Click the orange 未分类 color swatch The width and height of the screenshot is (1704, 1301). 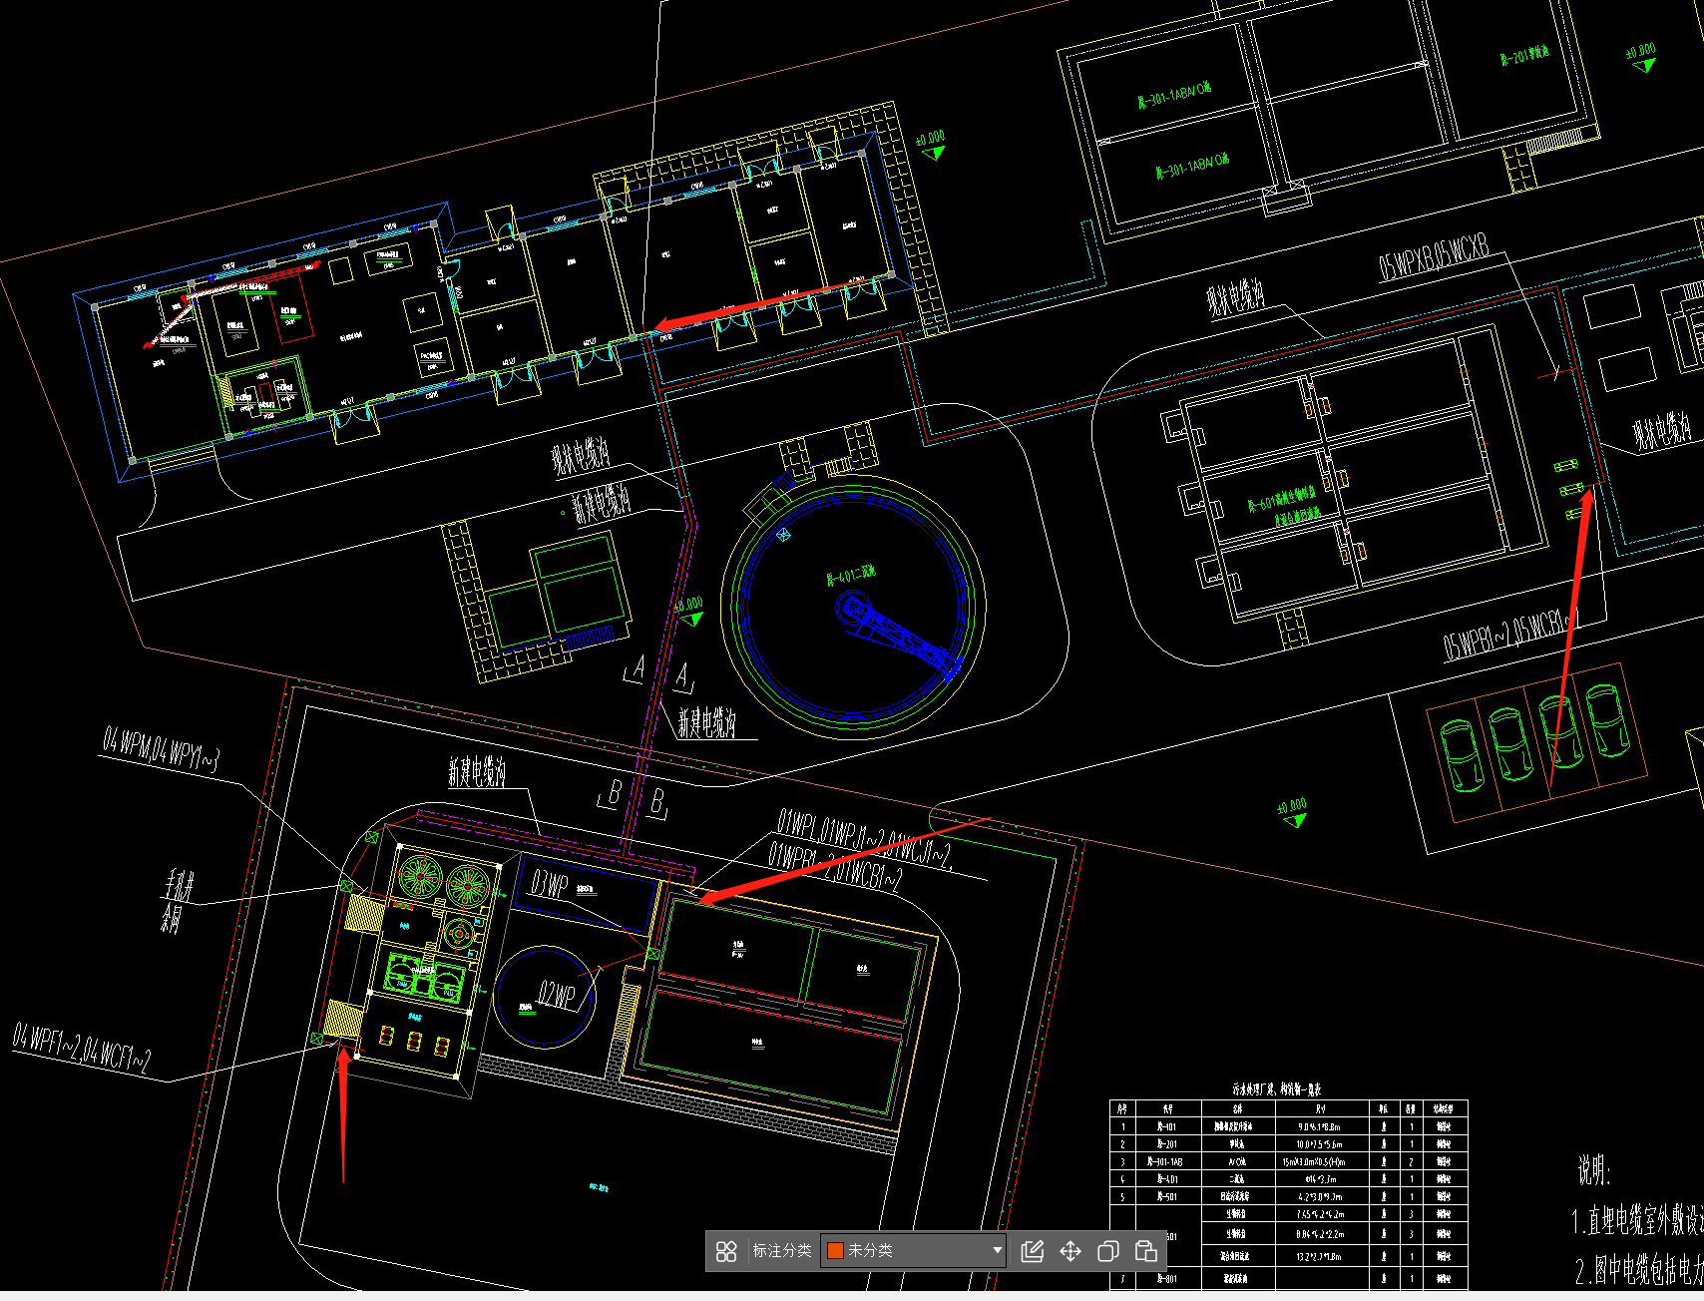click(x=836, y=1251)
